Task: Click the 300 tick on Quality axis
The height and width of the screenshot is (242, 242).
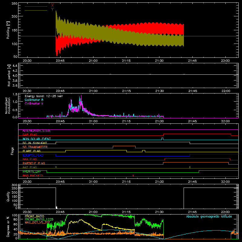Action: (15, 185)
